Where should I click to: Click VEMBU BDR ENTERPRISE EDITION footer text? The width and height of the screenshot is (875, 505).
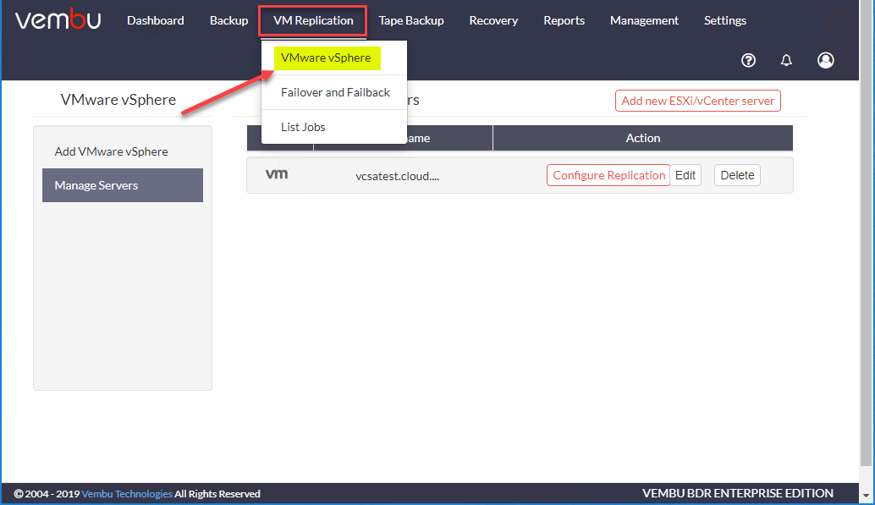pos(738,493)
